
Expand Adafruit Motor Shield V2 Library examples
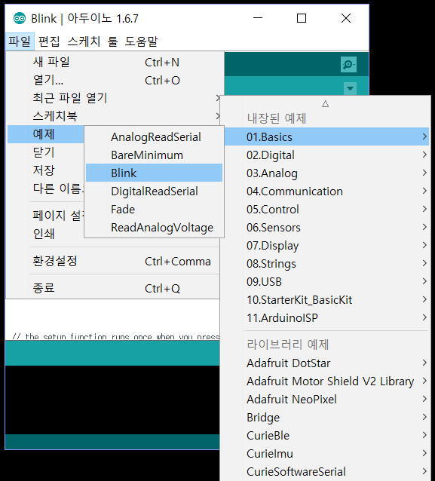click(x=326, y=381)
